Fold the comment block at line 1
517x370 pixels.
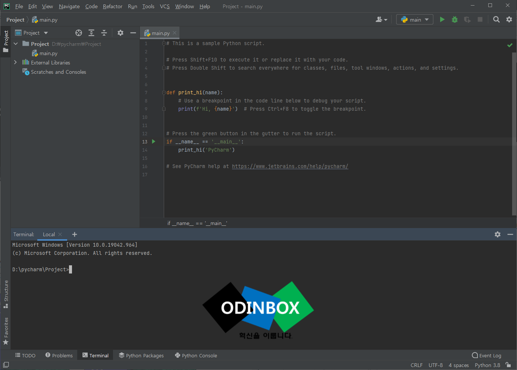[164, 43]
